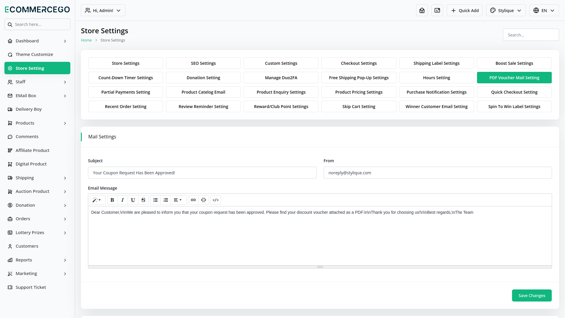Open Comments in the sidebar
The height and width of the screenshot is (318, 565).
point(37,137)
